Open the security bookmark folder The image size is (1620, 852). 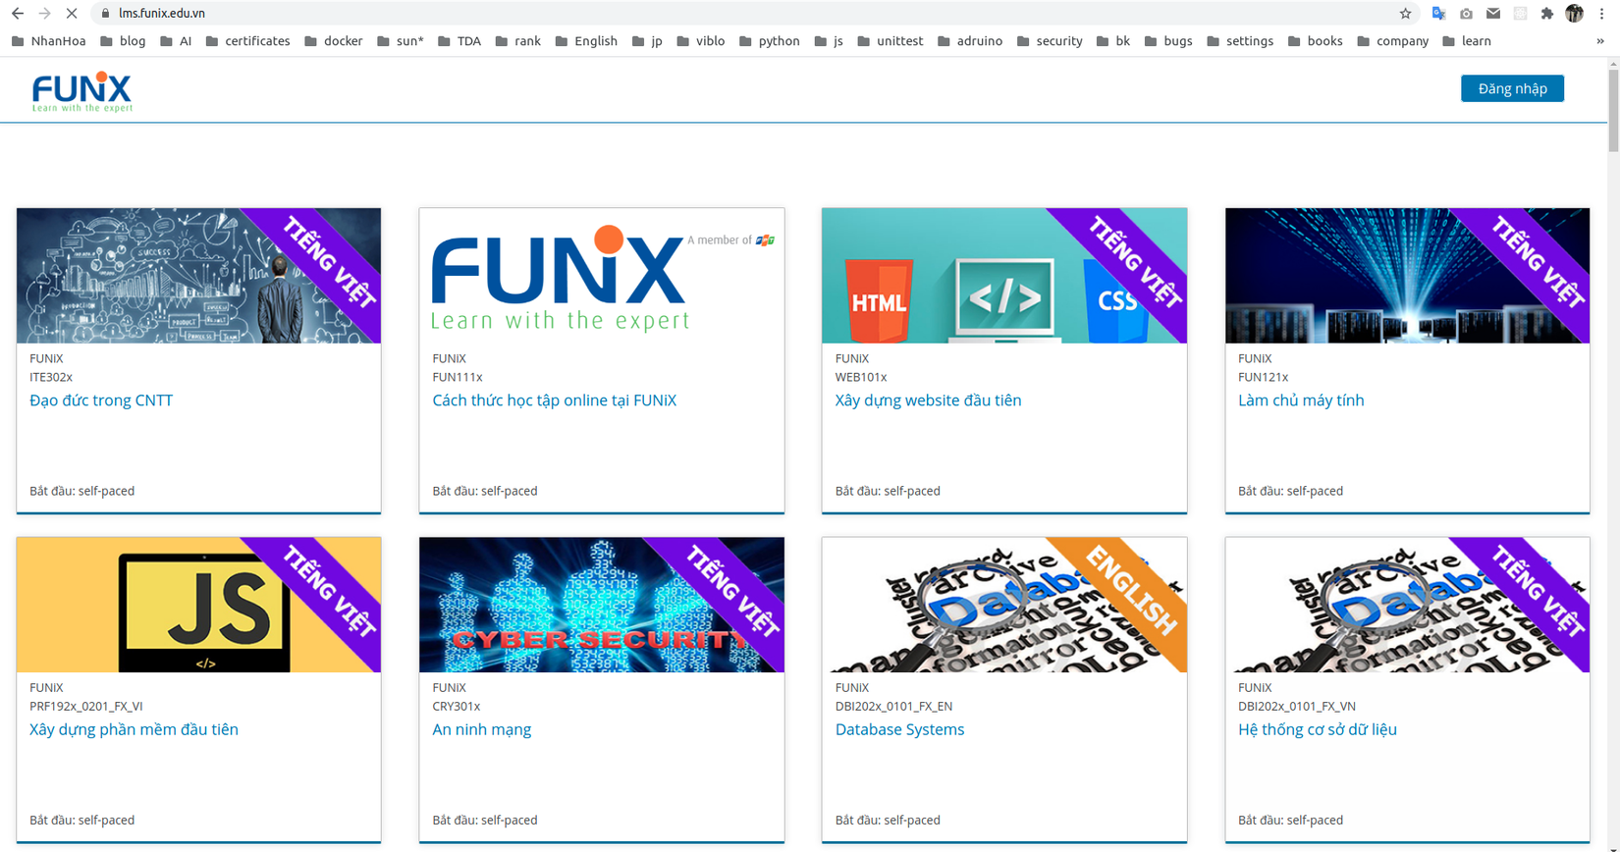(x=1050, y=41)
